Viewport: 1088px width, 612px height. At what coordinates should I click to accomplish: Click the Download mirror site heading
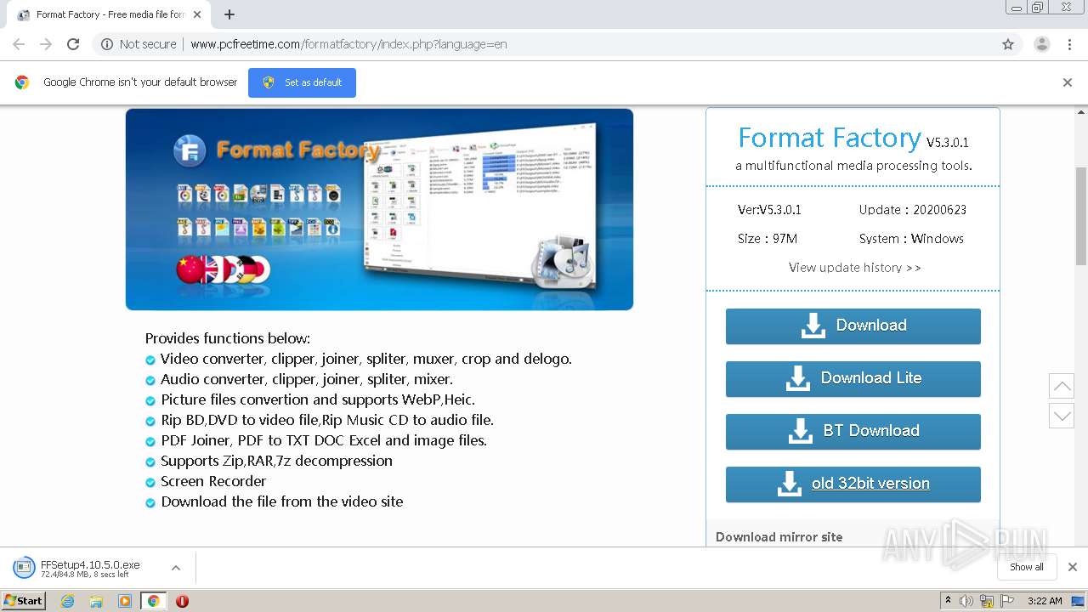(x=779, y=536)
